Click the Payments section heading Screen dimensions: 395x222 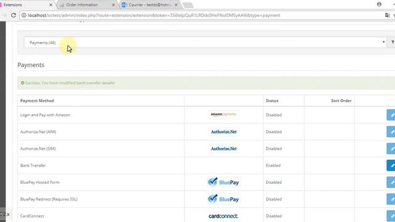[x=31, y=65]
